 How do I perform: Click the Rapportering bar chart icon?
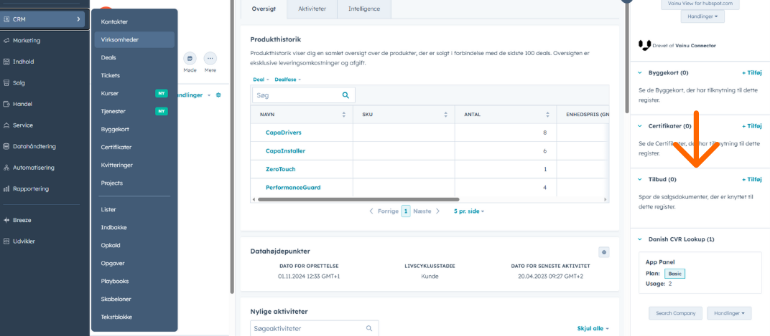click(x=6, y=188)
